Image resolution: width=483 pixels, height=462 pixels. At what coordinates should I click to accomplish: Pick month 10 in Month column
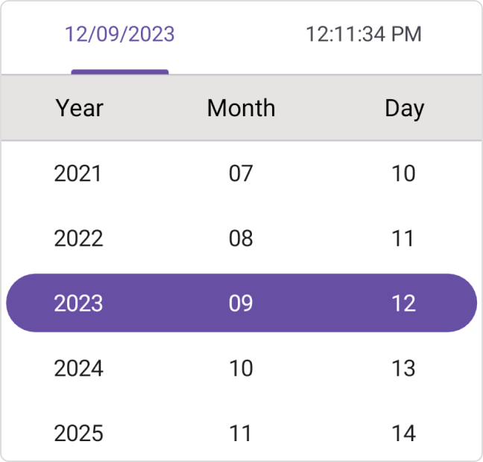pyautogui.click(x=241, y=368)
